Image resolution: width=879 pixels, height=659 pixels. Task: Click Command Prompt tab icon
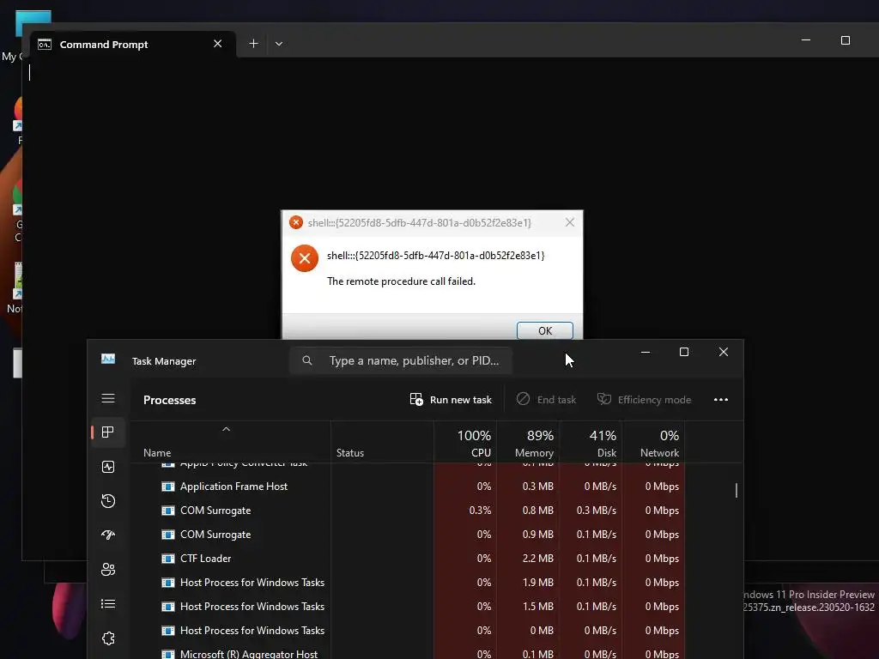point(45,45)
